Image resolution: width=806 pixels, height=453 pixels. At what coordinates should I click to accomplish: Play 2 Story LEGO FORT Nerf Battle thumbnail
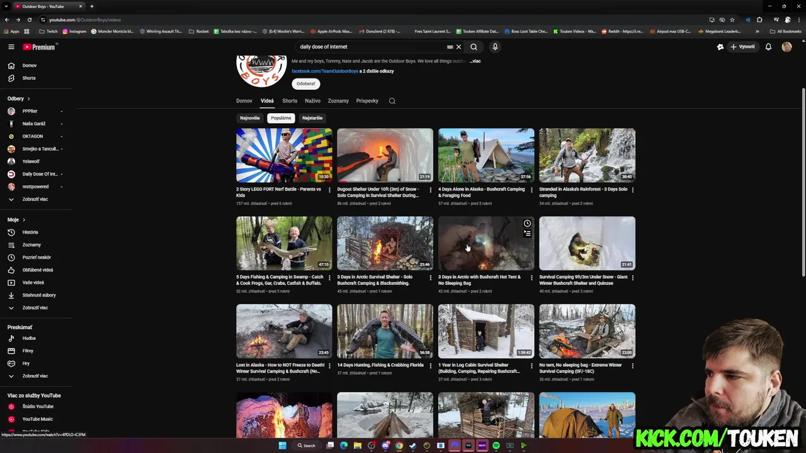click(x=284, y=155)
